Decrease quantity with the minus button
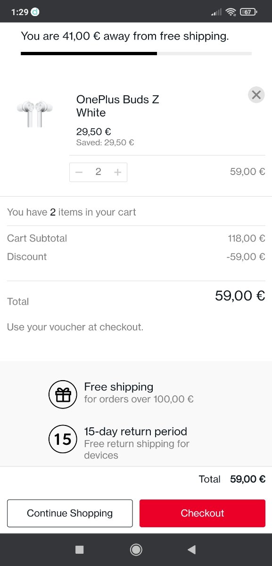This screenshot has width=272, height=566. pos(79,172)
